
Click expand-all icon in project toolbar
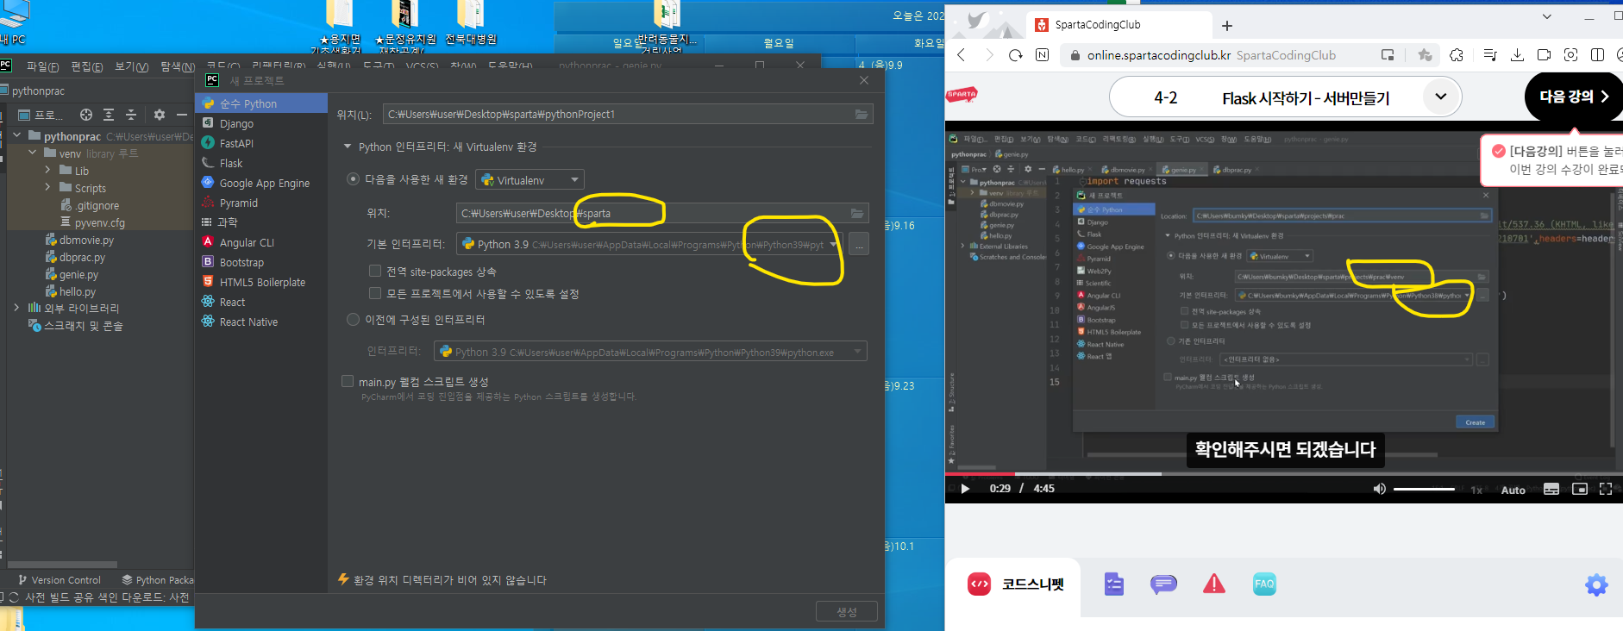point(109,115)
